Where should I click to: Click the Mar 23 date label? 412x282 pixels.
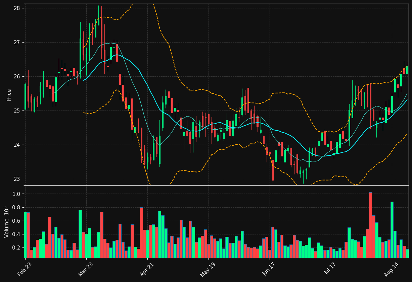tap(85, 269)
